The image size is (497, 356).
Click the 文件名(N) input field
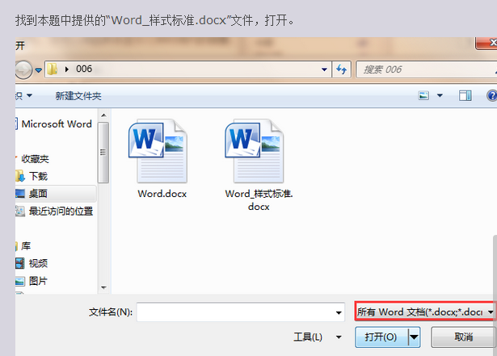click(x=241, y=312)
